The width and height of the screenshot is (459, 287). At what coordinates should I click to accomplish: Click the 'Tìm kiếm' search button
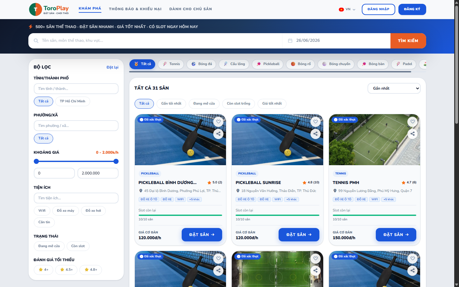tap(408, 41)
